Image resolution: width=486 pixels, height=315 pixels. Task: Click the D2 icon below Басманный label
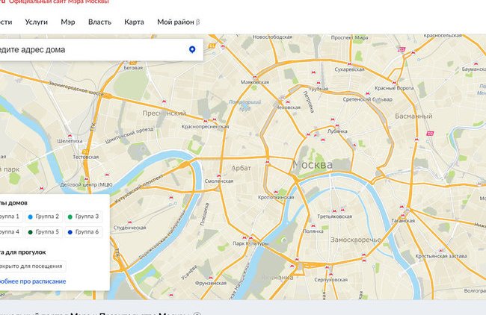(x=430, y=134)
